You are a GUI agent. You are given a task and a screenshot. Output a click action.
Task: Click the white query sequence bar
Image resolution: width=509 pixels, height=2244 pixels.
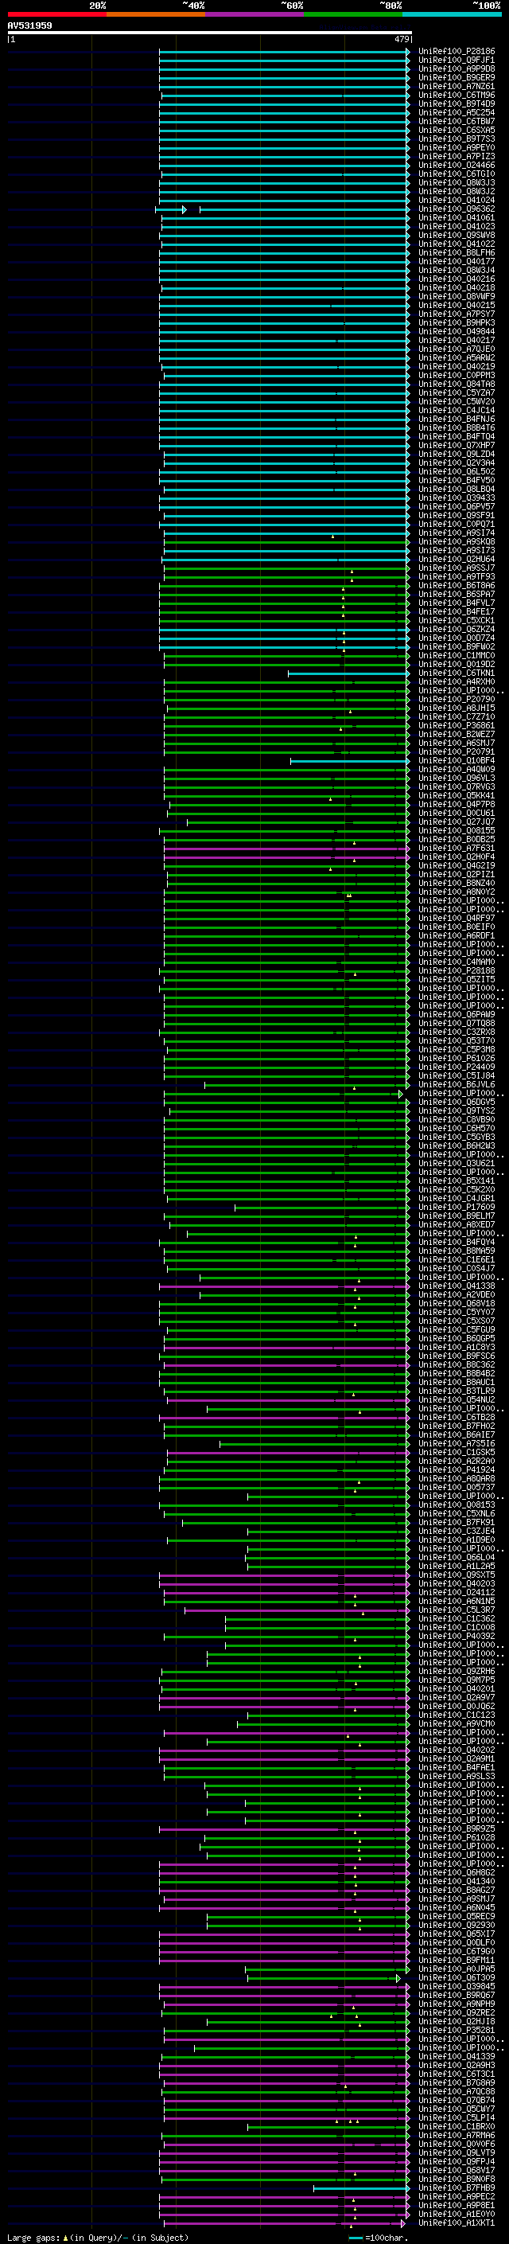click(209, 32)
